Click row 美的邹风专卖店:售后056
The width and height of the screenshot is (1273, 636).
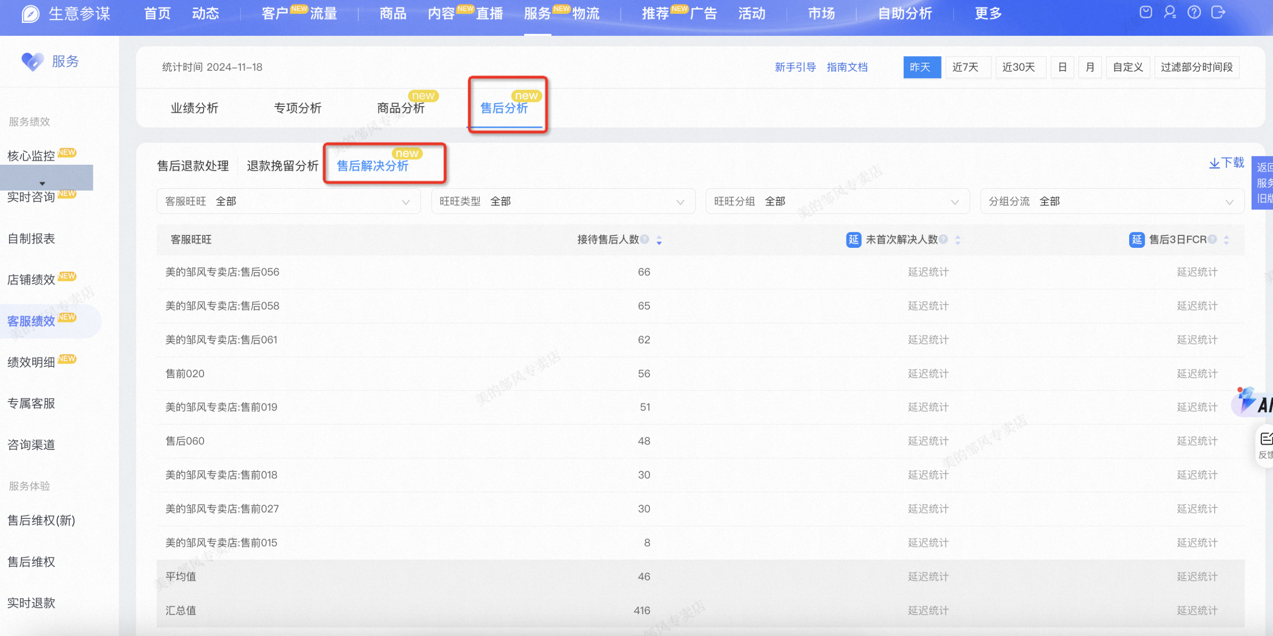(x=700, y=272)
